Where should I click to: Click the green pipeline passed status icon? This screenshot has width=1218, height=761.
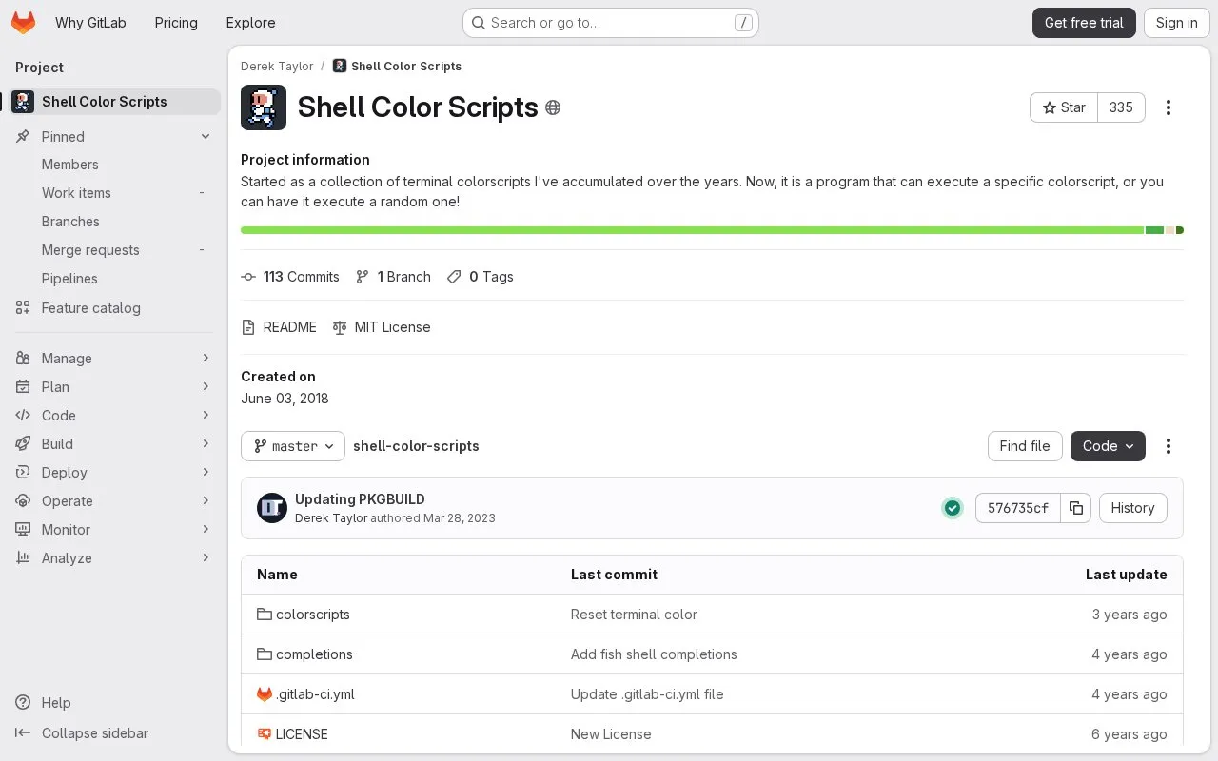(953, 508)
